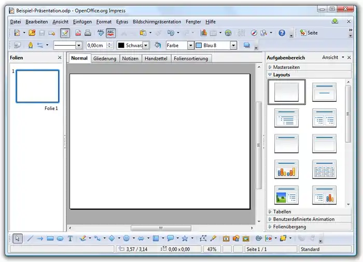363x262 pixels.
Task: Click the Line pen icon
Action: (x=30, y=45)
